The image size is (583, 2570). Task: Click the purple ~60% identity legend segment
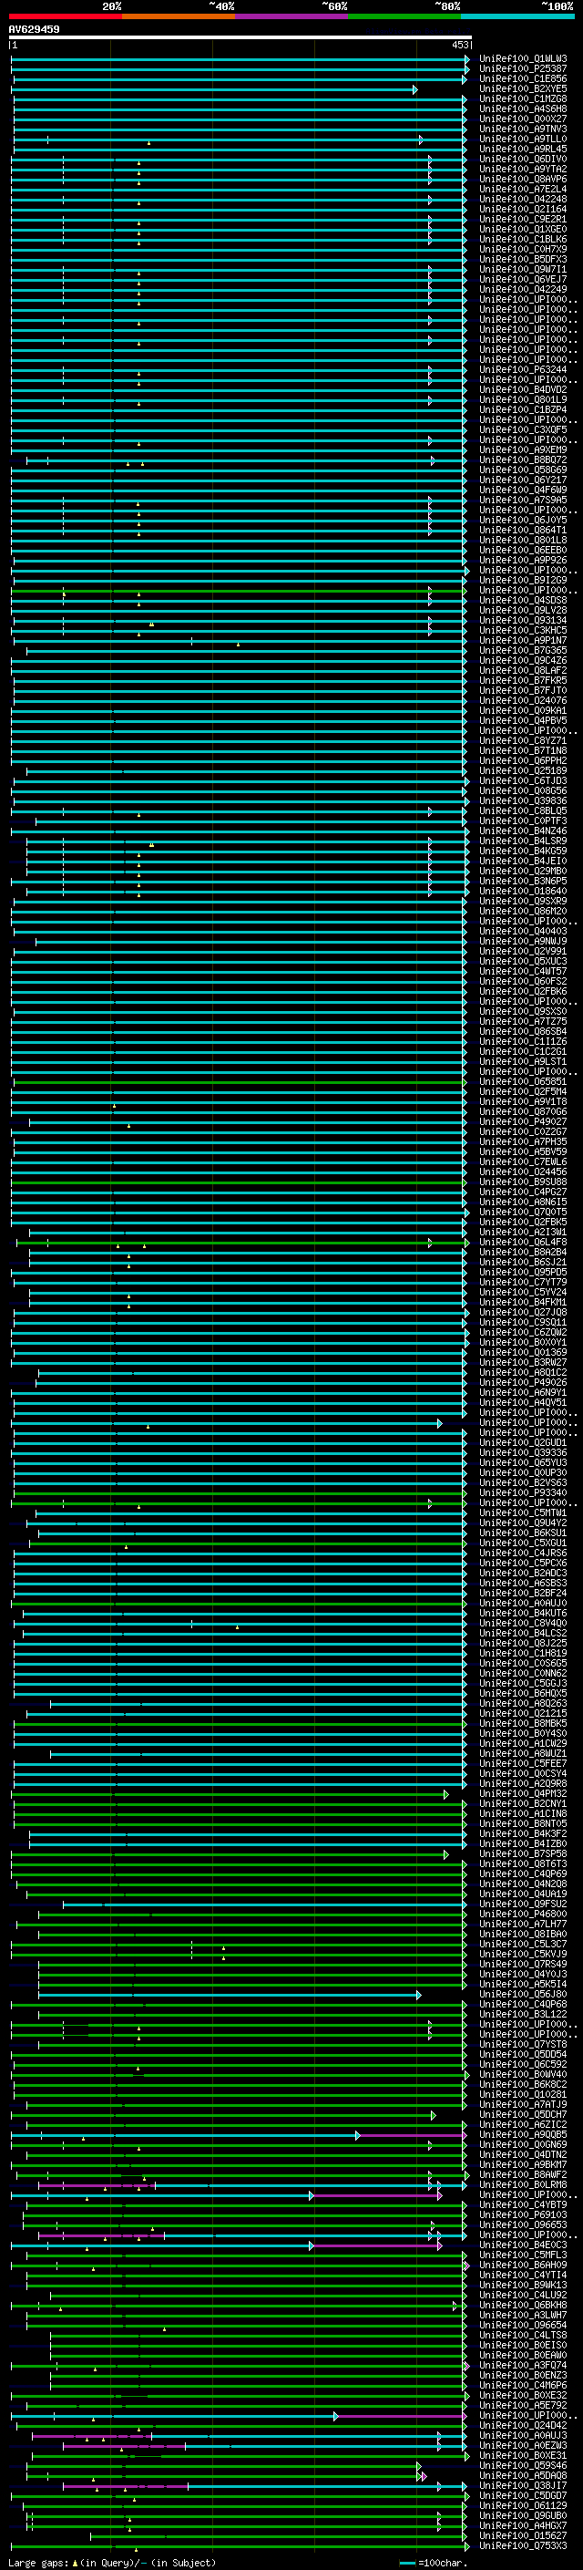292,16
